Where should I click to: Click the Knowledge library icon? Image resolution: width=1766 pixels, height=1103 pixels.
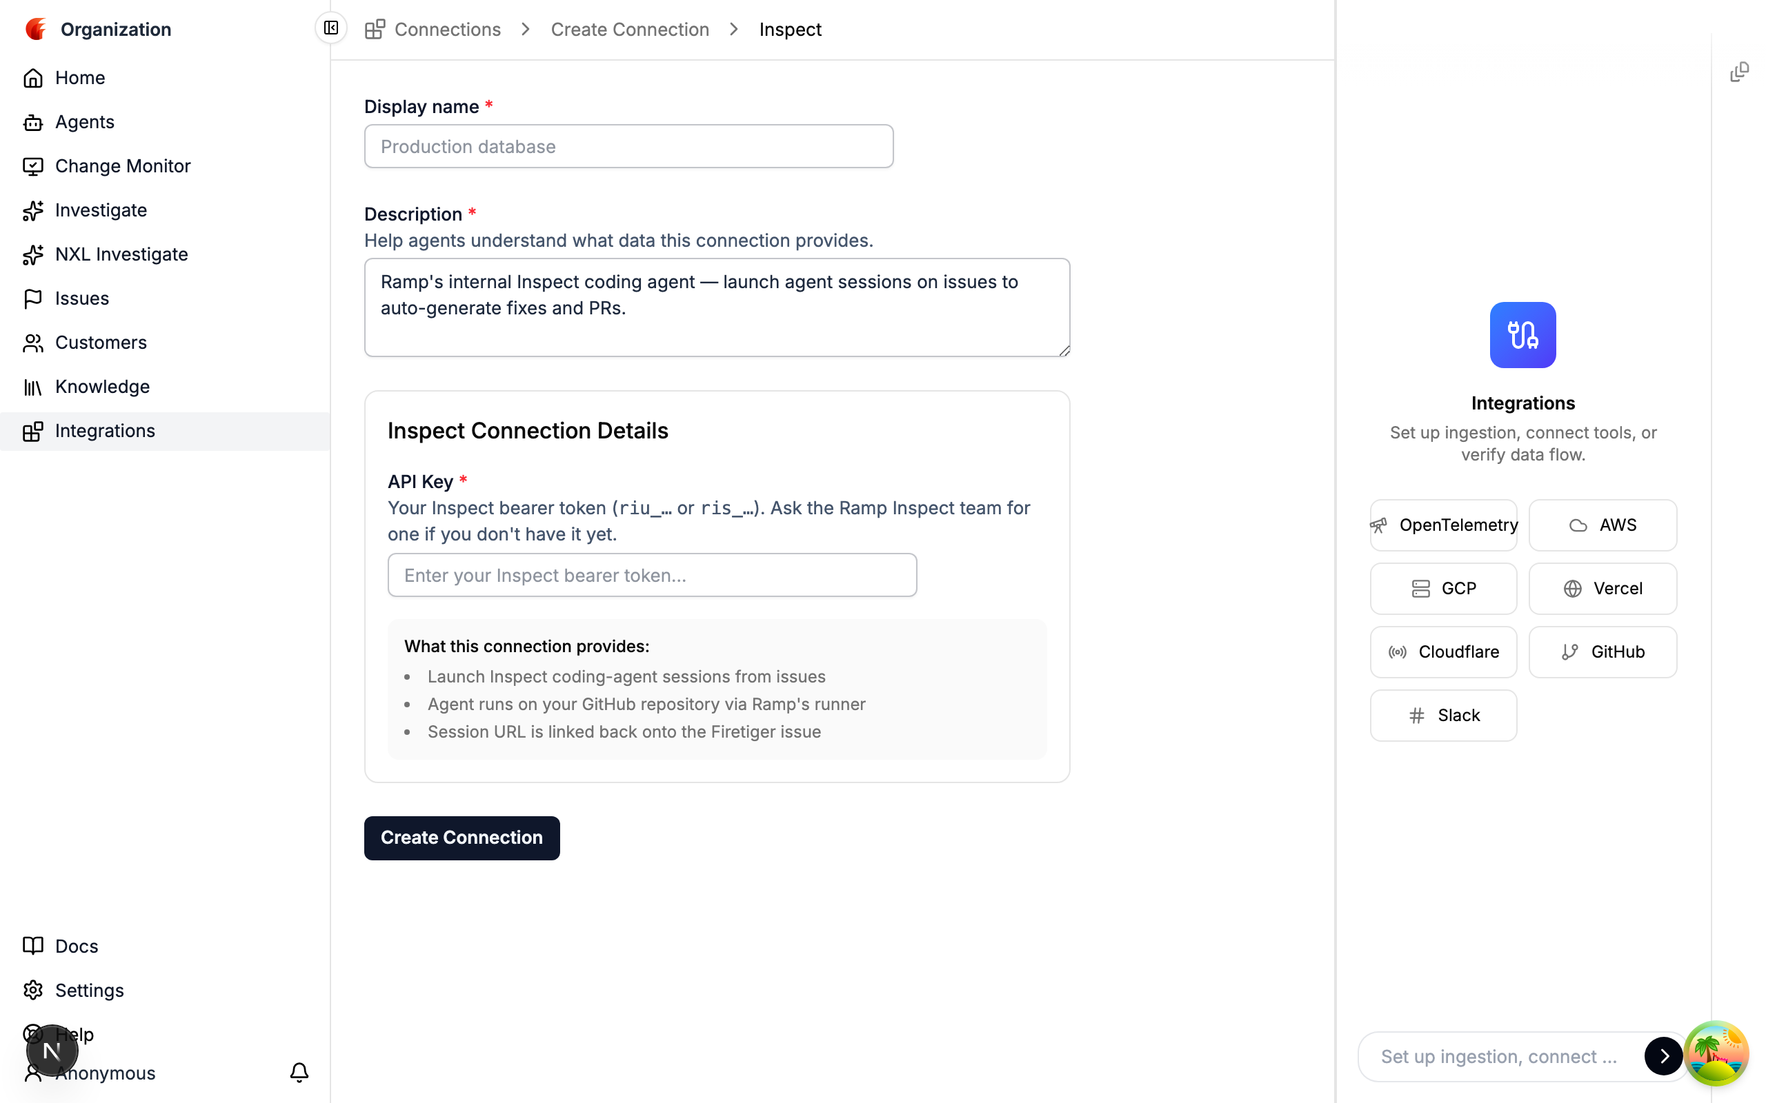(x=34, y=387)
